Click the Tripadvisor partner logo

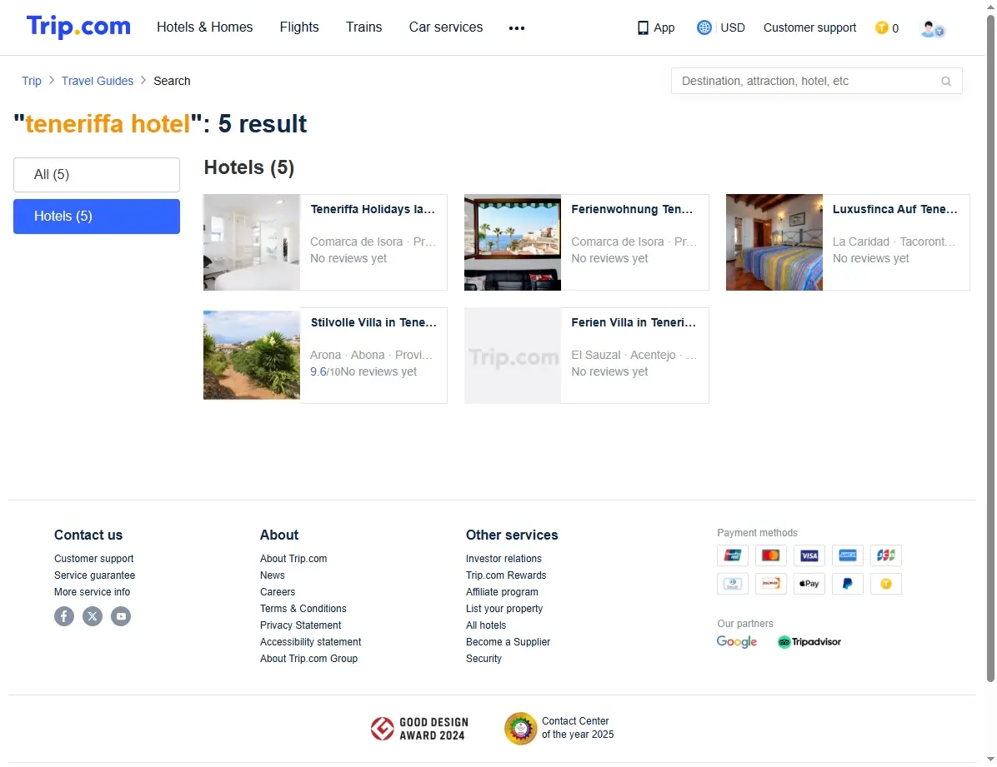pos(809,642)
